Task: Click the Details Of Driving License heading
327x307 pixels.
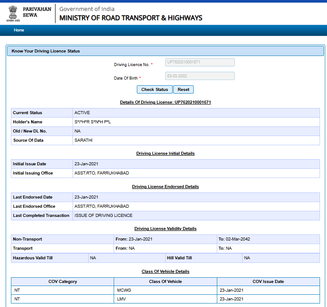Action: [165, 102]
